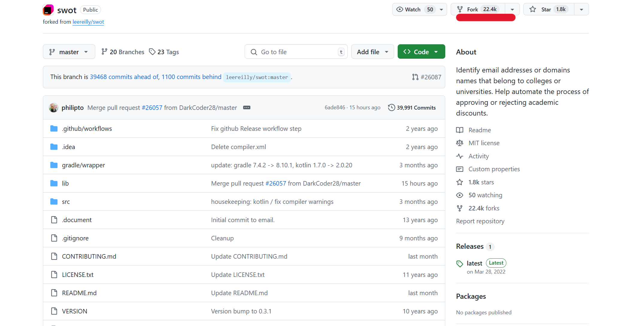
Task: View the 23 Tags page
Action: tap(164, 52)
